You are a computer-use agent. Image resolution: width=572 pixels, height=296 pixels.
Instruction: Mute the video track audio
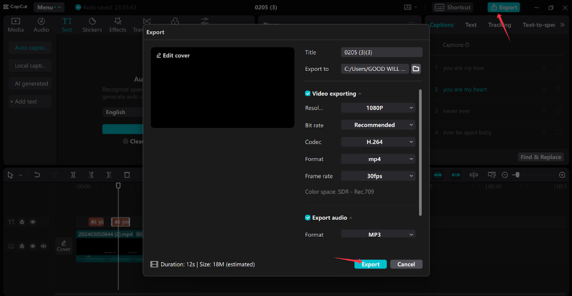[44, 246]
